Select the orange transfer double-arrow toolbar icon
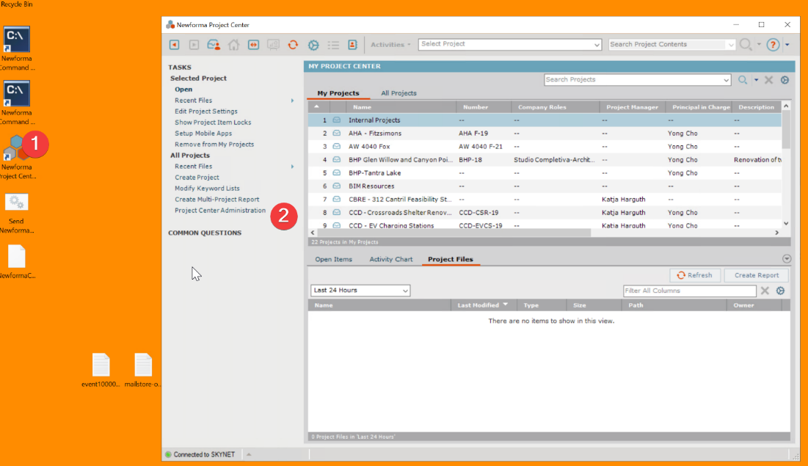Viewport: 808px width, 466px height. [255, 45]
